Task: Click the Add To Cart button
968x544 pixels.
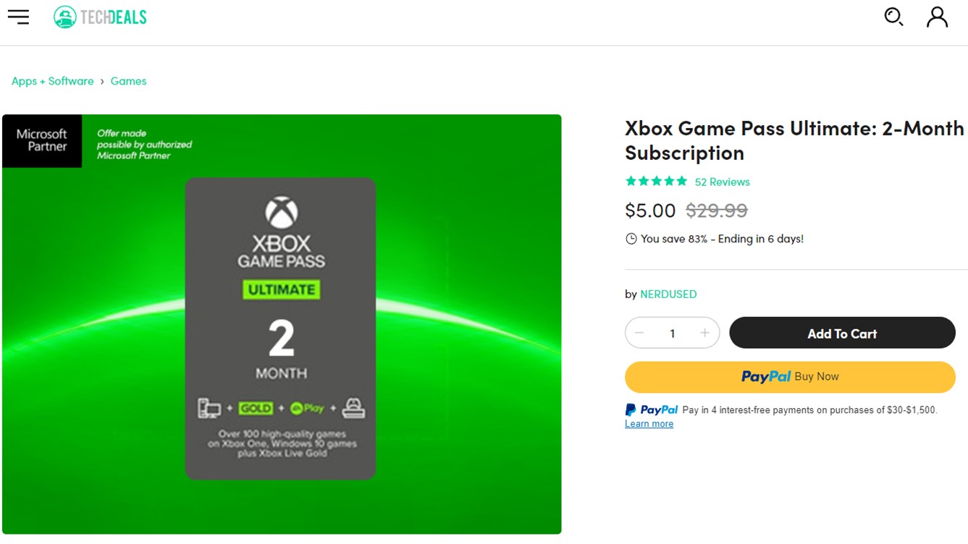Action: [x=842, y=333]
